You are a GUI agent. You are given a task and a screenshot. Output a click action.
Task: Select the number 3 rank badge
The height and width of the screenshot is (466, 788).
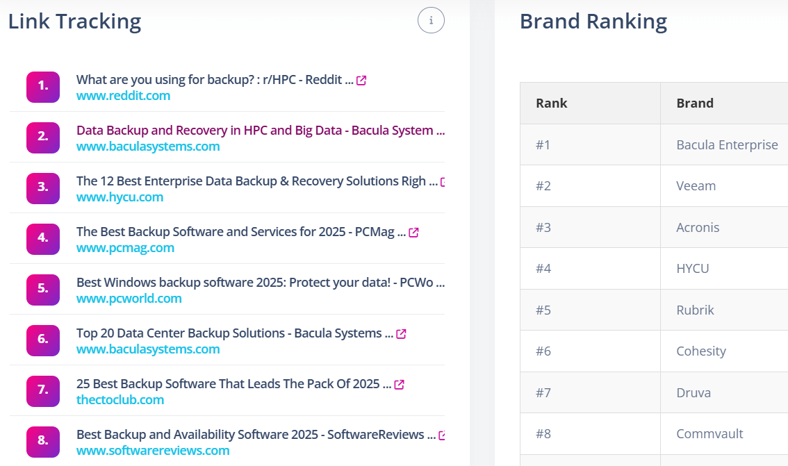(x=43, y=188)
